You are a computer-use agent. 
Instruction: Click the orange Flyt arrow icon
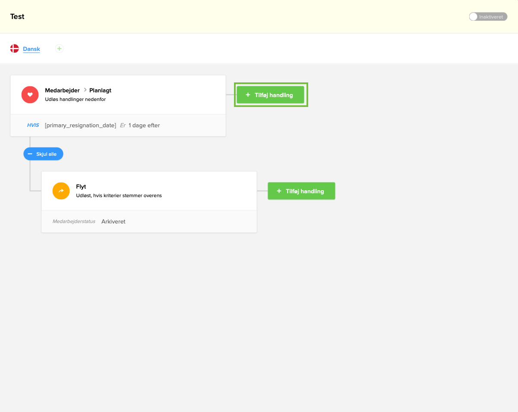pos(61,191)
